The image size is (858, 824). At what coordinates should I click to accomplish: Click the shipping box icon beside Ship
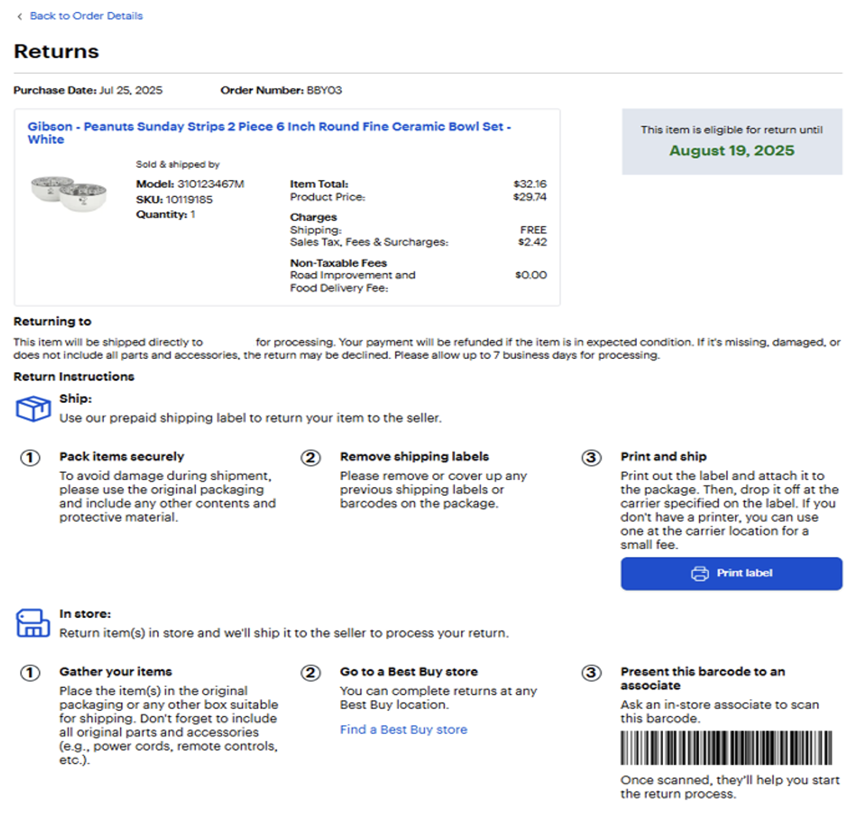pyautogui.click(x=33, y=409)
